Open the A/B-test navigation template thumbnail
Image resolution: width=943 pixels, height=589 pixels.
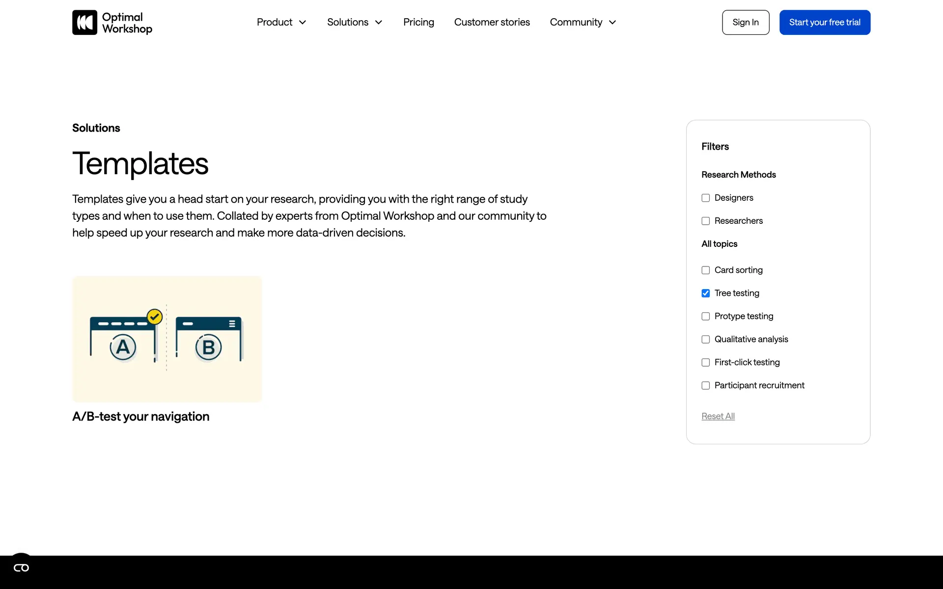[167, 339]
